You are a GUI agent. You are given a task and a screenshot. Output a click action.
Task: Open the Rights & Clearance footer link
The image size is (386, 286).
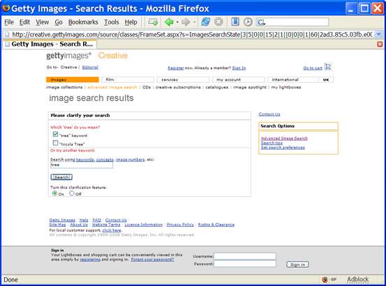(x=216, y=225)
